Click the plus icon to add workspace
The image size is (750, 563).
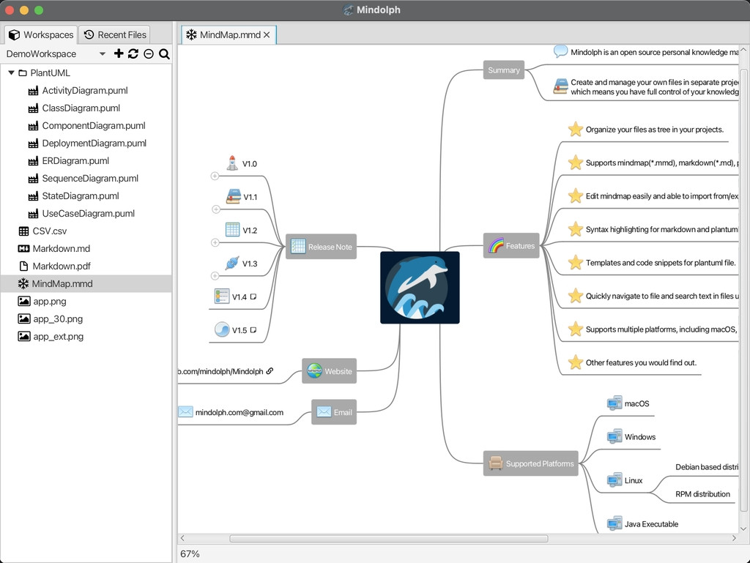coord(119,53)
